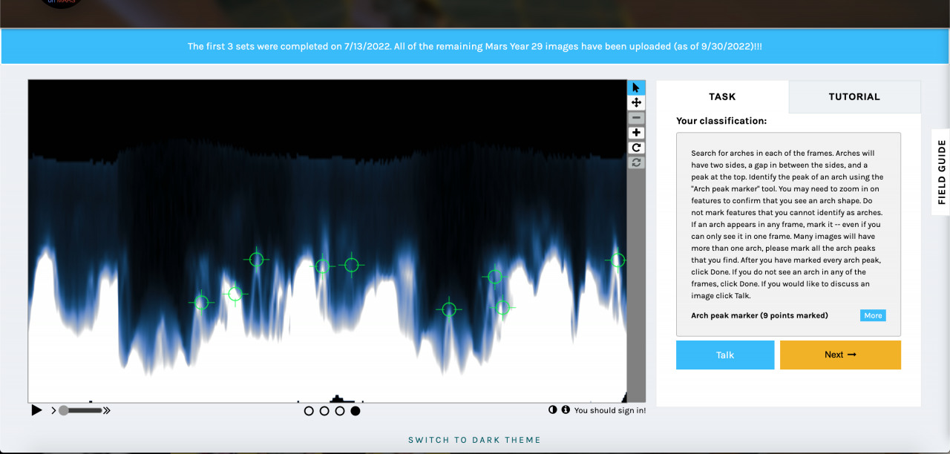
Task: Zoom out with the minus button
Action: click(x=636, y=118)
